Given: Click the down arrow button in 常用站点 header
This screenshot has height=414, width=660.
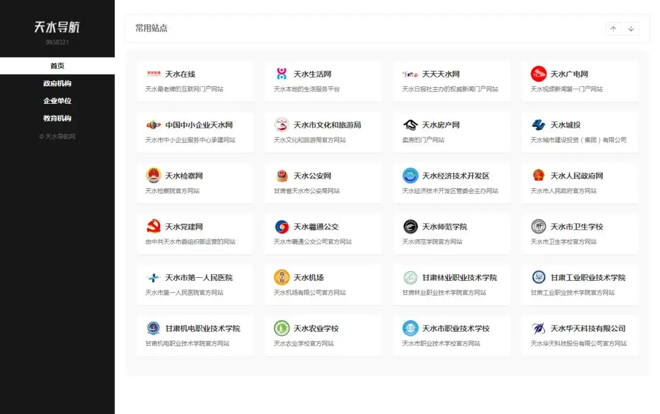Looking at the screenshot, I should coord(631,29).
